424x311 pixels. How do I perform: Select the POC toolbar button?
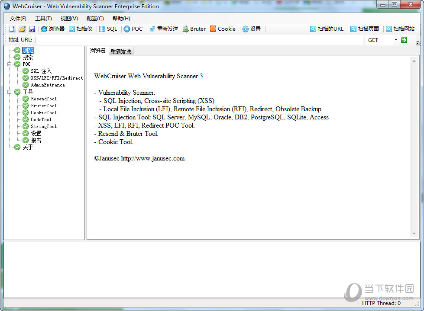click(x=133, y=29)
